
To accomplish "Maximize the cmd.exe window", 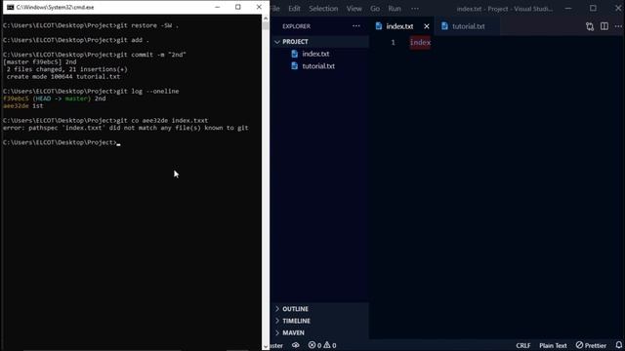I will [x=238, y=7].
